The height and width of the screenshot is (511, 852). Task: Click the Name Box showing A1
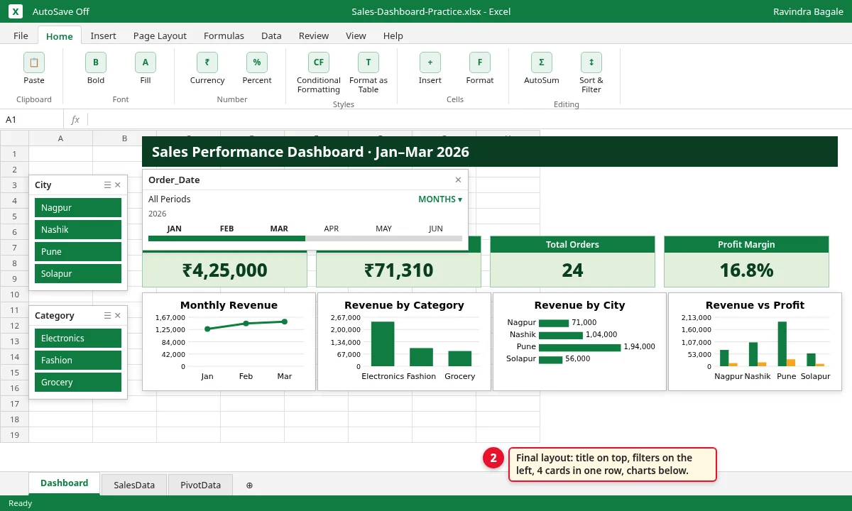32,119
